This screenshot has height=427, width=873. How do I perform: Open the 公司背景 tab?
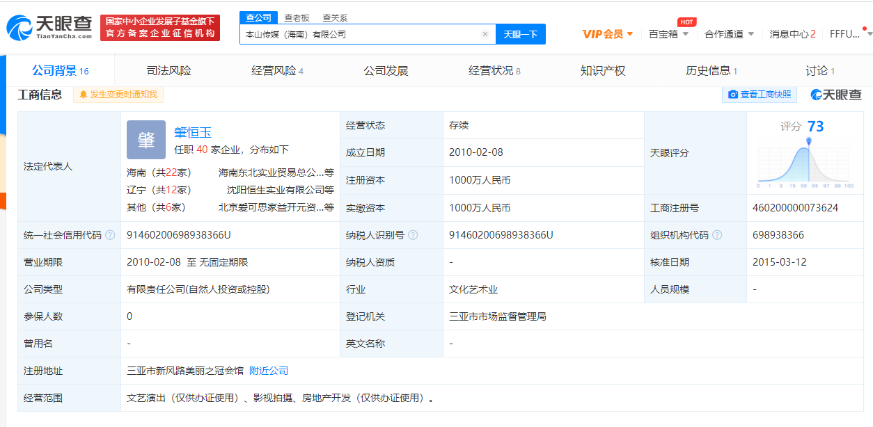pyautogui.click(x=61, y=71)
